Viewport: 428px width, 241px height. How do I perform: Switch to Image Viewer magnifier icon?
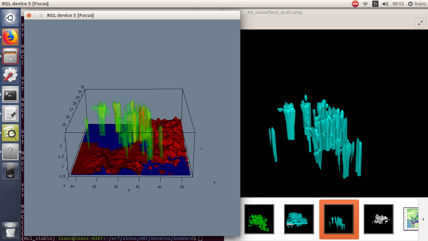10,133
